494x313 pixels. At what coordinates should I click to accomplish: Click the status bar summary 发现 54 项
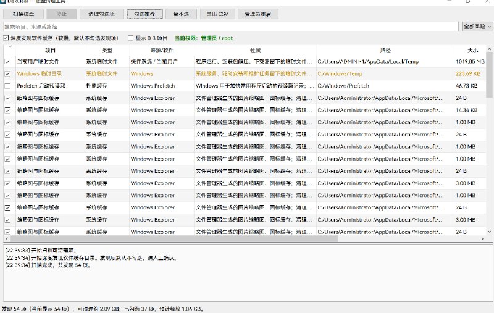click(x=103, y=309)
